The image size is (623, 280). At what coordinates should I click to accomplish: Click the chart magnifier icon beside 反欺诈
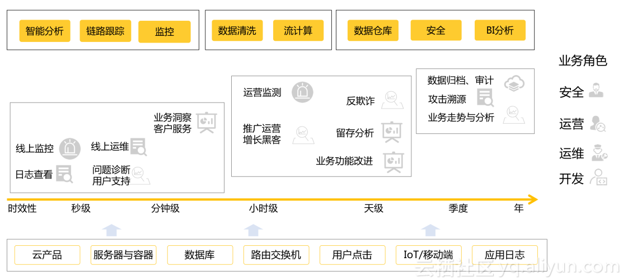392,100
